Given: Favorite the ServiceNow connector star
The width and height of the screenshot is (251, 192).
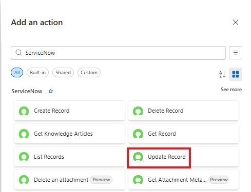Looking at the screenshot, I should pyautogui.click(x=51, y=91).
